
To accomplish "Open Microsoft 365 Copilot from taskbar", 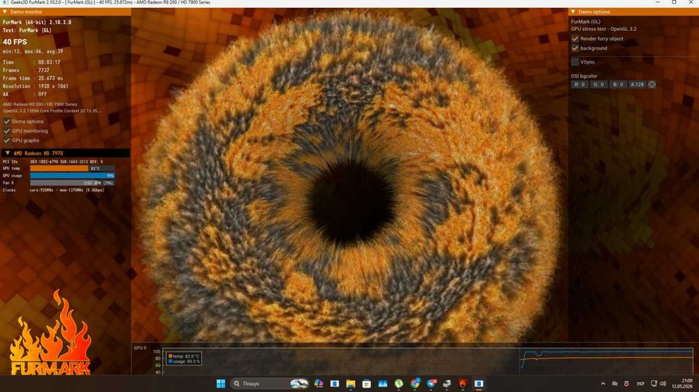I will 318,384.
